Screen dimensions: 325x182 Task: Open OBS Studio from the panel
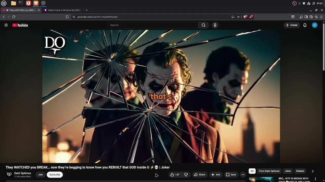[43, 3]
